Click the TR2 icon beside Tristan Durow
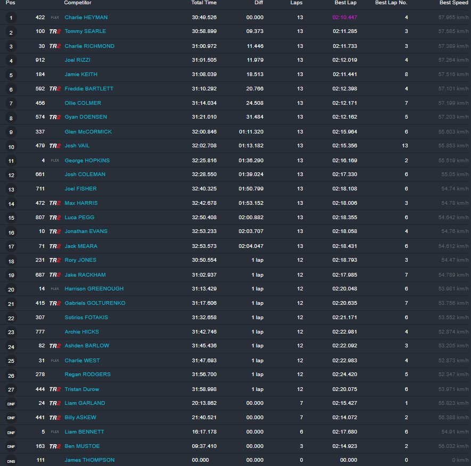Image resolution: width=471 pixels, height=466 pixels. [55, 389]
